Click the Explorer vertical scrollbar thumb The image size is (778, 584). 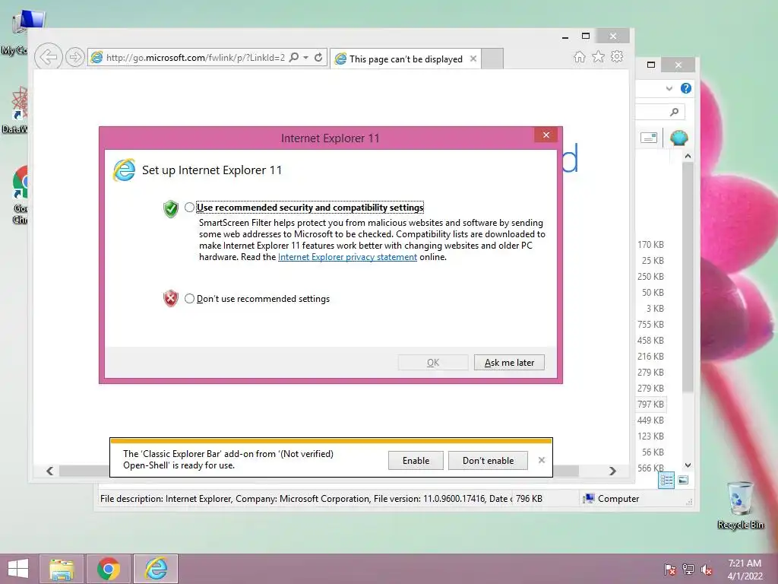coord(688,277)
